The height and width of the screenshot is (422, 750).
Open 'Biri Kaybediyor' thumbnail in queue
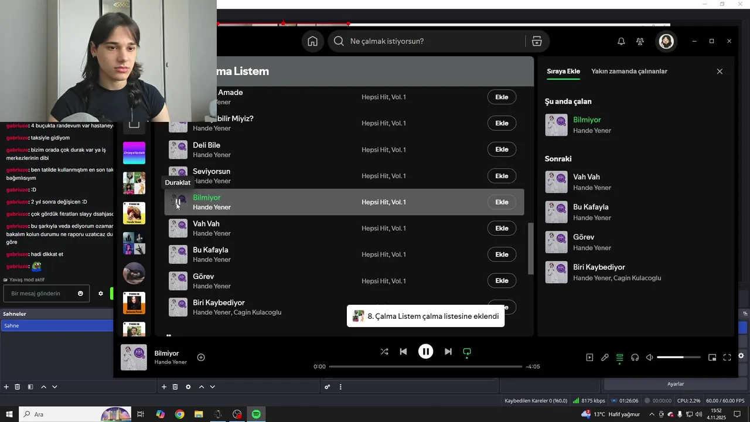pos(556,272)
